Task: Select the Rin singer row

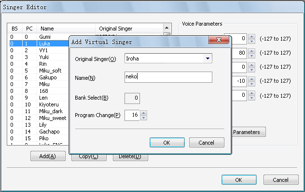Action: pyautogui.click(x=39, y=64)
